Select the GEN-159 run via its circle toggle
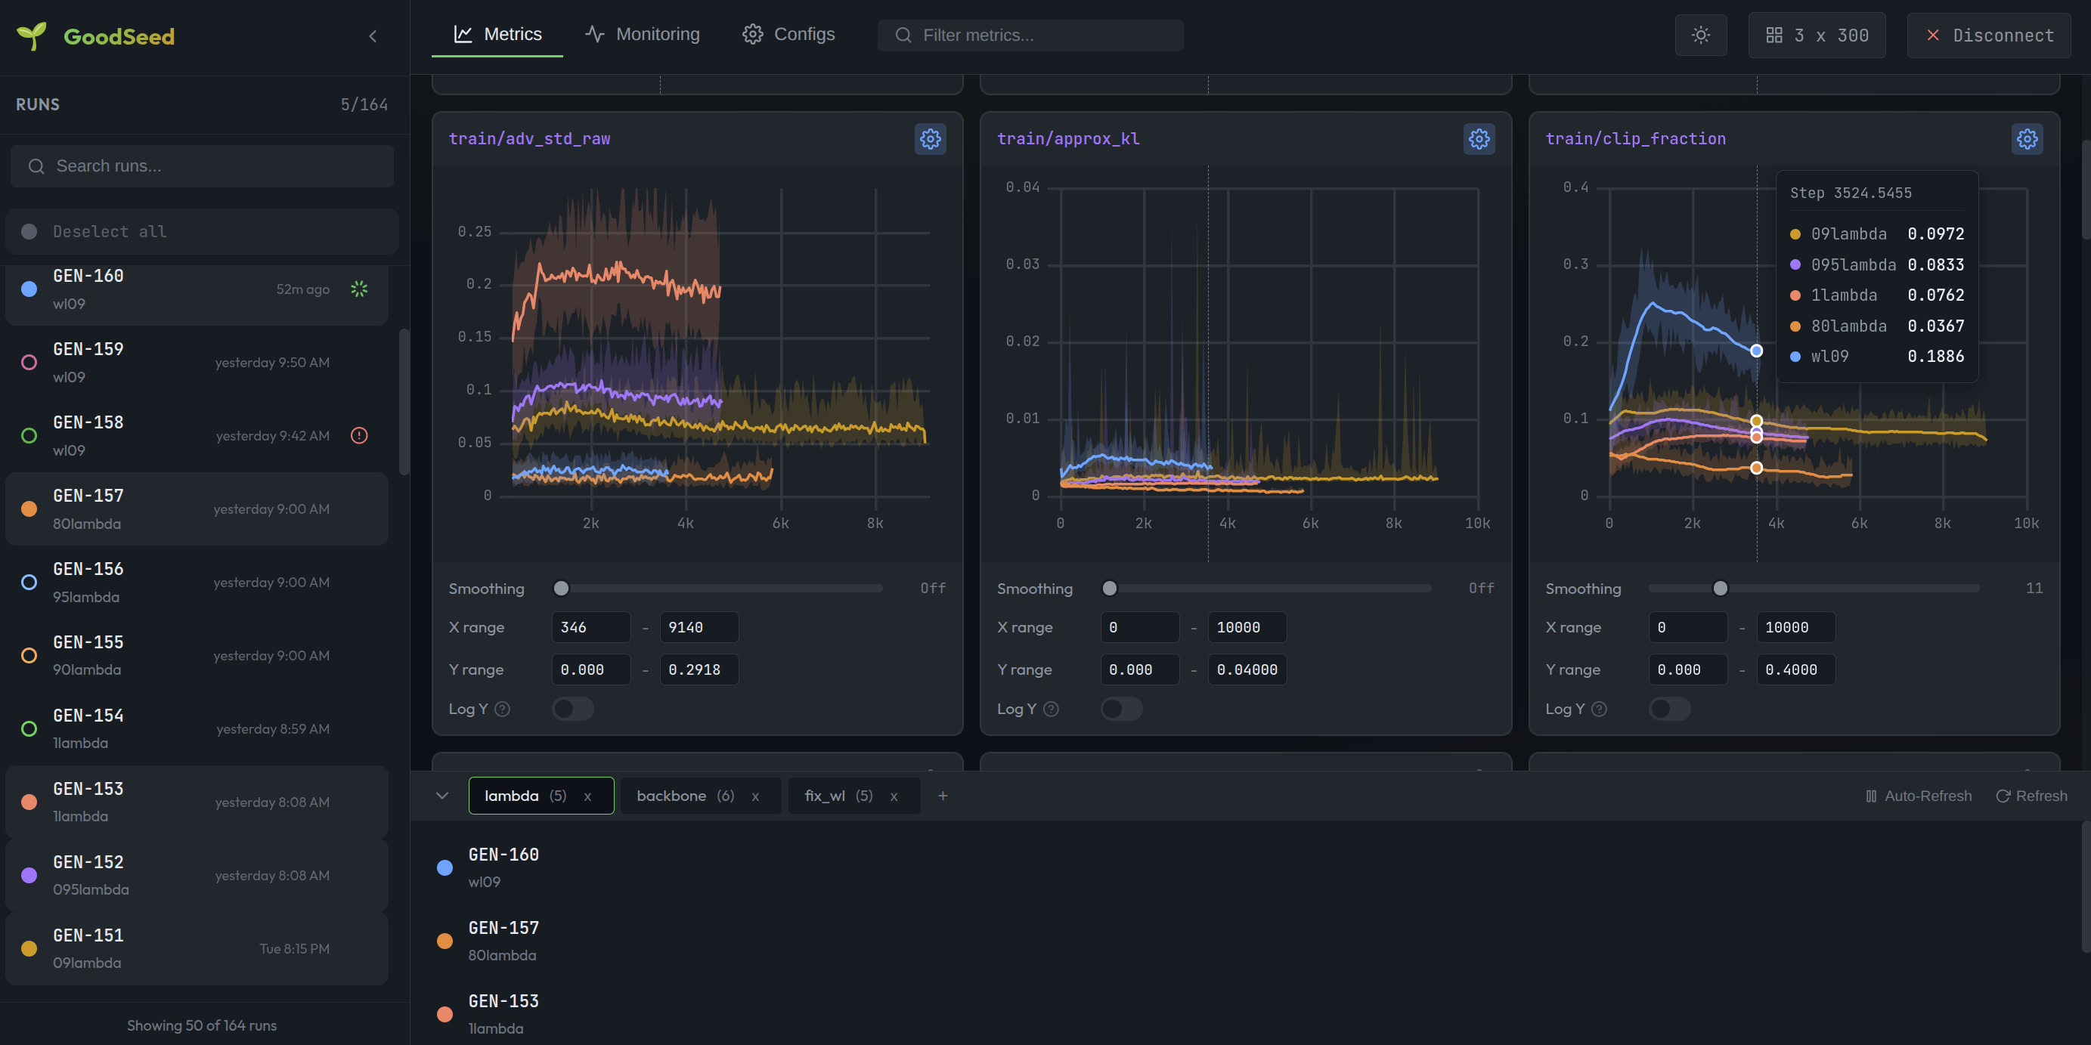This screenshot has width=2091, height=1045. tap(29, 362)
